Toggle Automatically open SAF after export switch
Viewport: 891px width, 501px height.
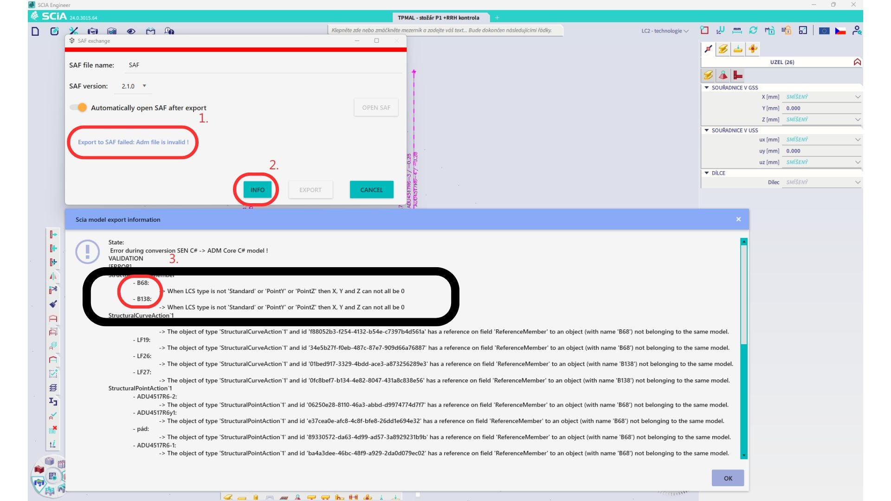[78, 108]
